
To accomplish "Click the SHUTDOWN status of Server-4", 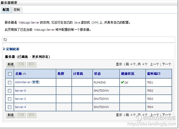I will coord(101,107).
